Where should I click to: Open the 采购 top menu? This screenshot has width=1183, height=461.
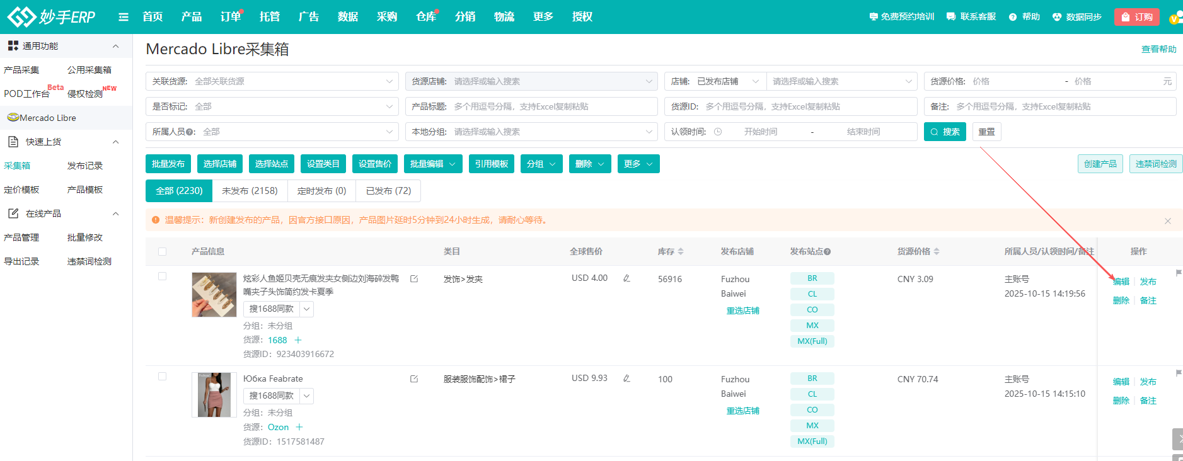coord(386,17)
